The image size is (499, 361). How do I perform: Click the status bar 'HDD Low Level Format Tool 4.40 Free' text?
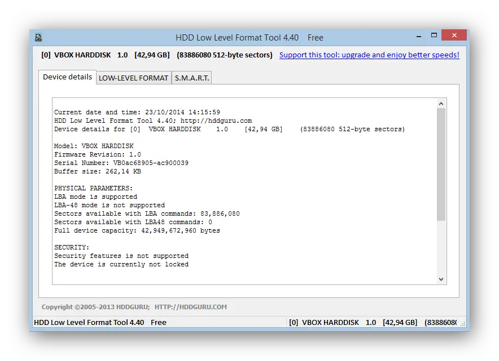point(100,323)
